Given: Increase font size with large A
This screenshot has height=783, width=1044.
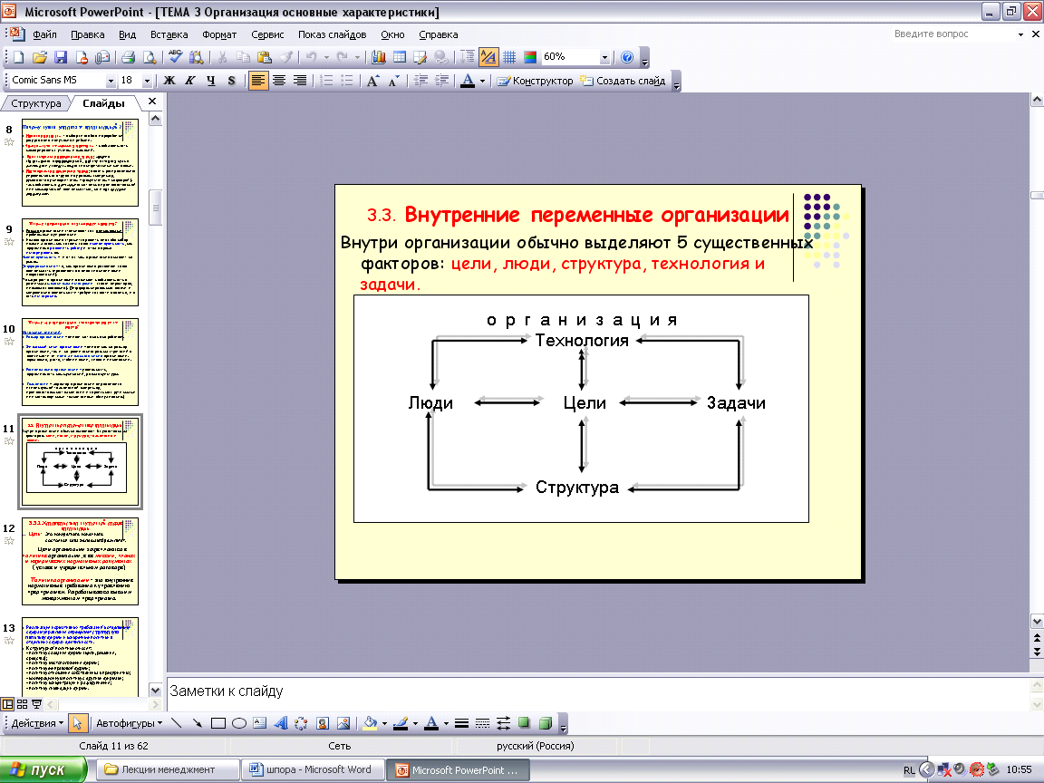Looking at the screenshot, I should [x=372, y=81].
